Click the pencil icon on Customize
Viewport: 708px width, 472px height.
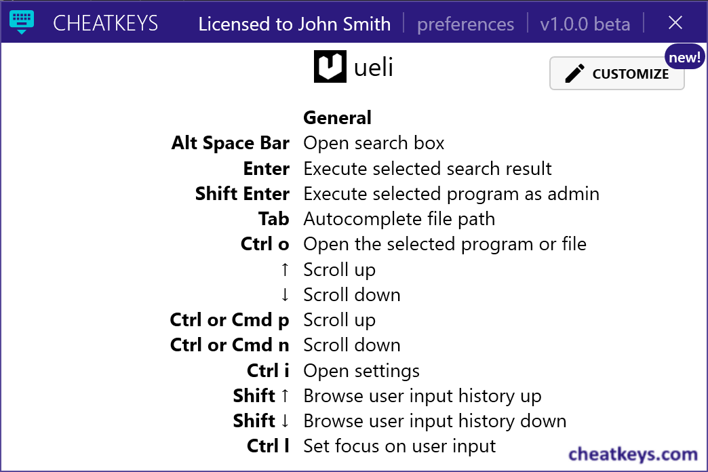(x=574, y=74)
